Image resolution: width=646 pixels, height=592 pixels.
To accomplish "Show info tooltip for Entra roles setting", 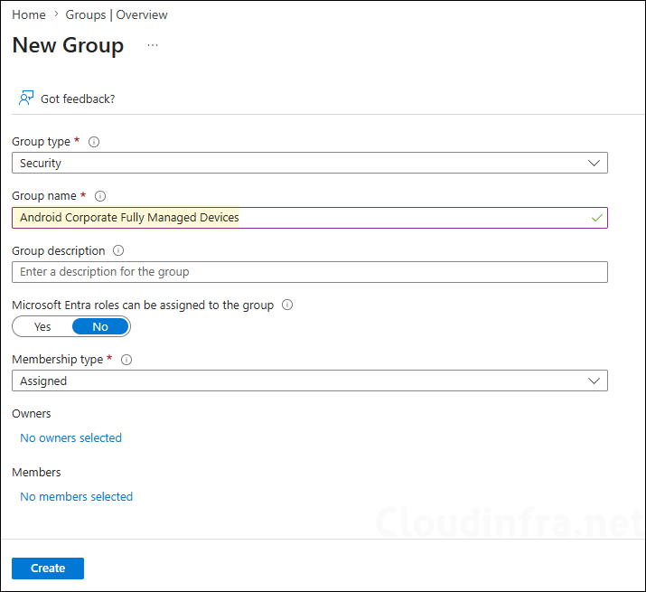I will tap(287, 305).
